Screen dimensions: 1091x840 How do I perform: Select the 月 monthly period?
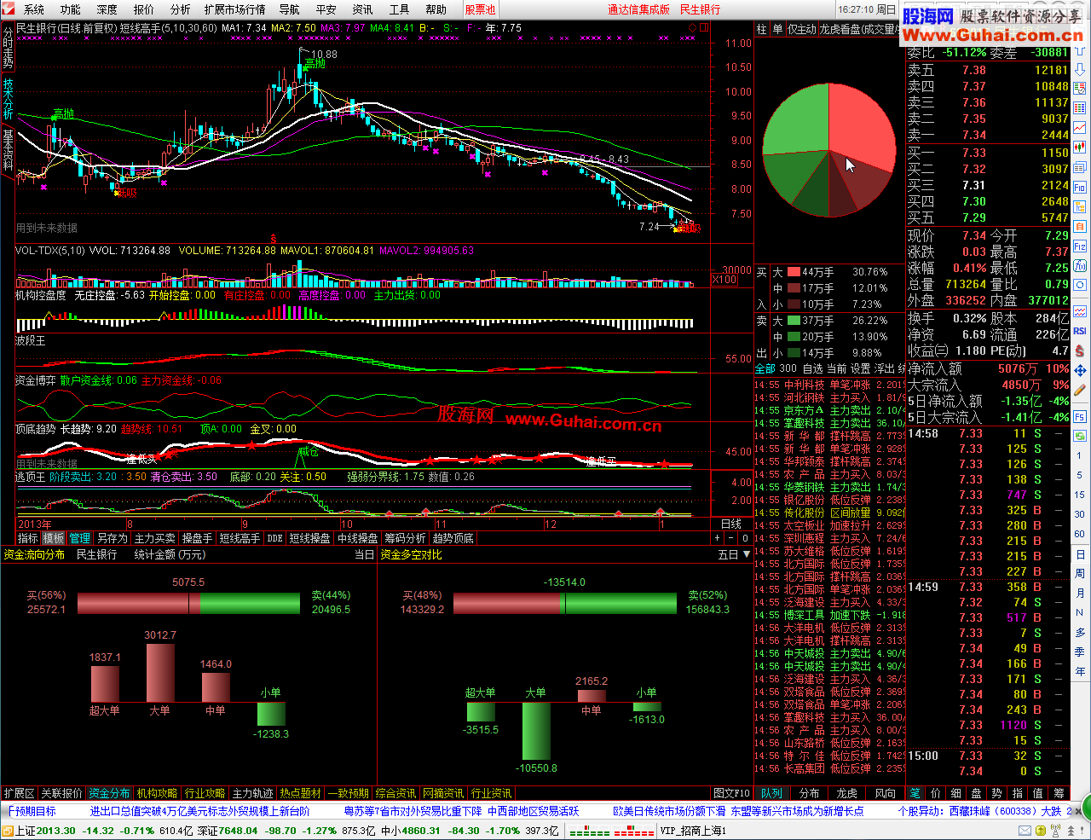pyautogui.click(x=1080, y=593)
